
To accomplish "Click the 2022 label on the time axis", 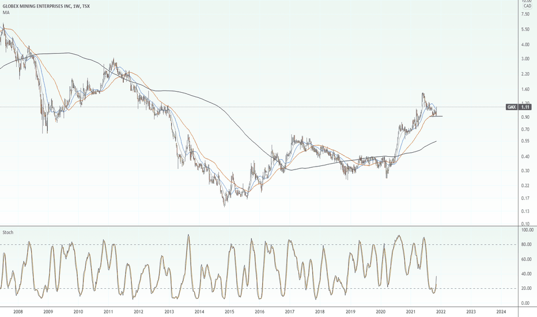I will point(441,312).
